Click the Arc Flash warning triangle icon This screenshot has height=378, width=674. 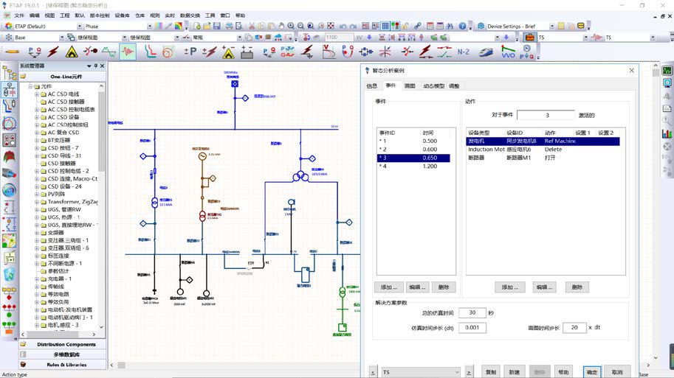point(72,52)
